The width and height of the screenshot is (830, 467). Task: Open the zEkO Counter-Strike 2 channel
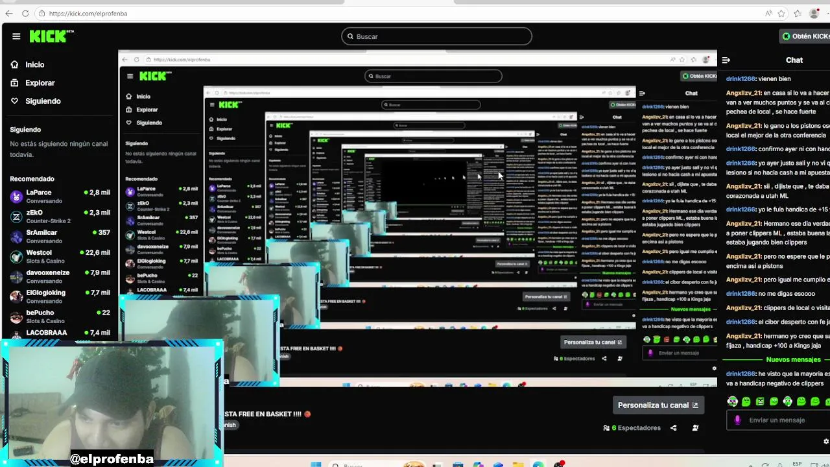[60, 217]
